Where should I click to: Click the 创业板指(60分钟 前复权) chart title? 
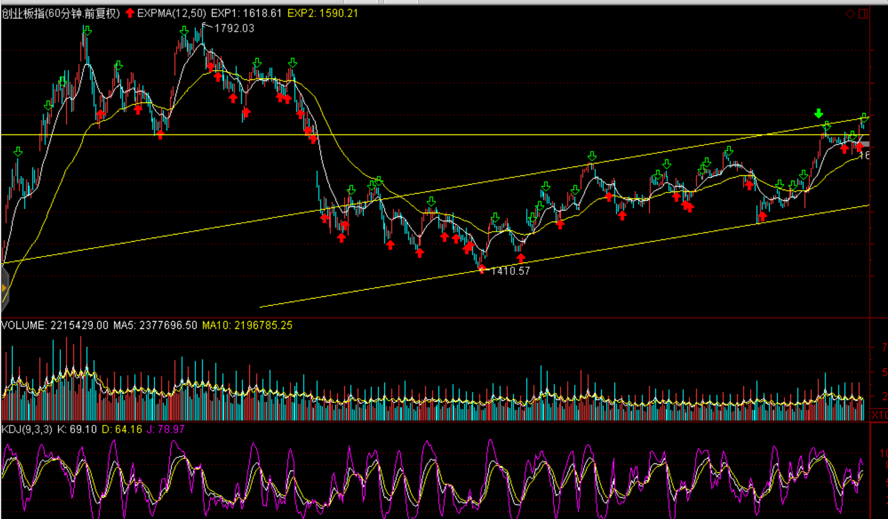point(60,13)
